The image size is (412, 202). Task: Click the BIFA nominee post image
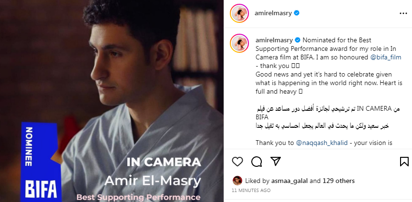pos(112,101)
